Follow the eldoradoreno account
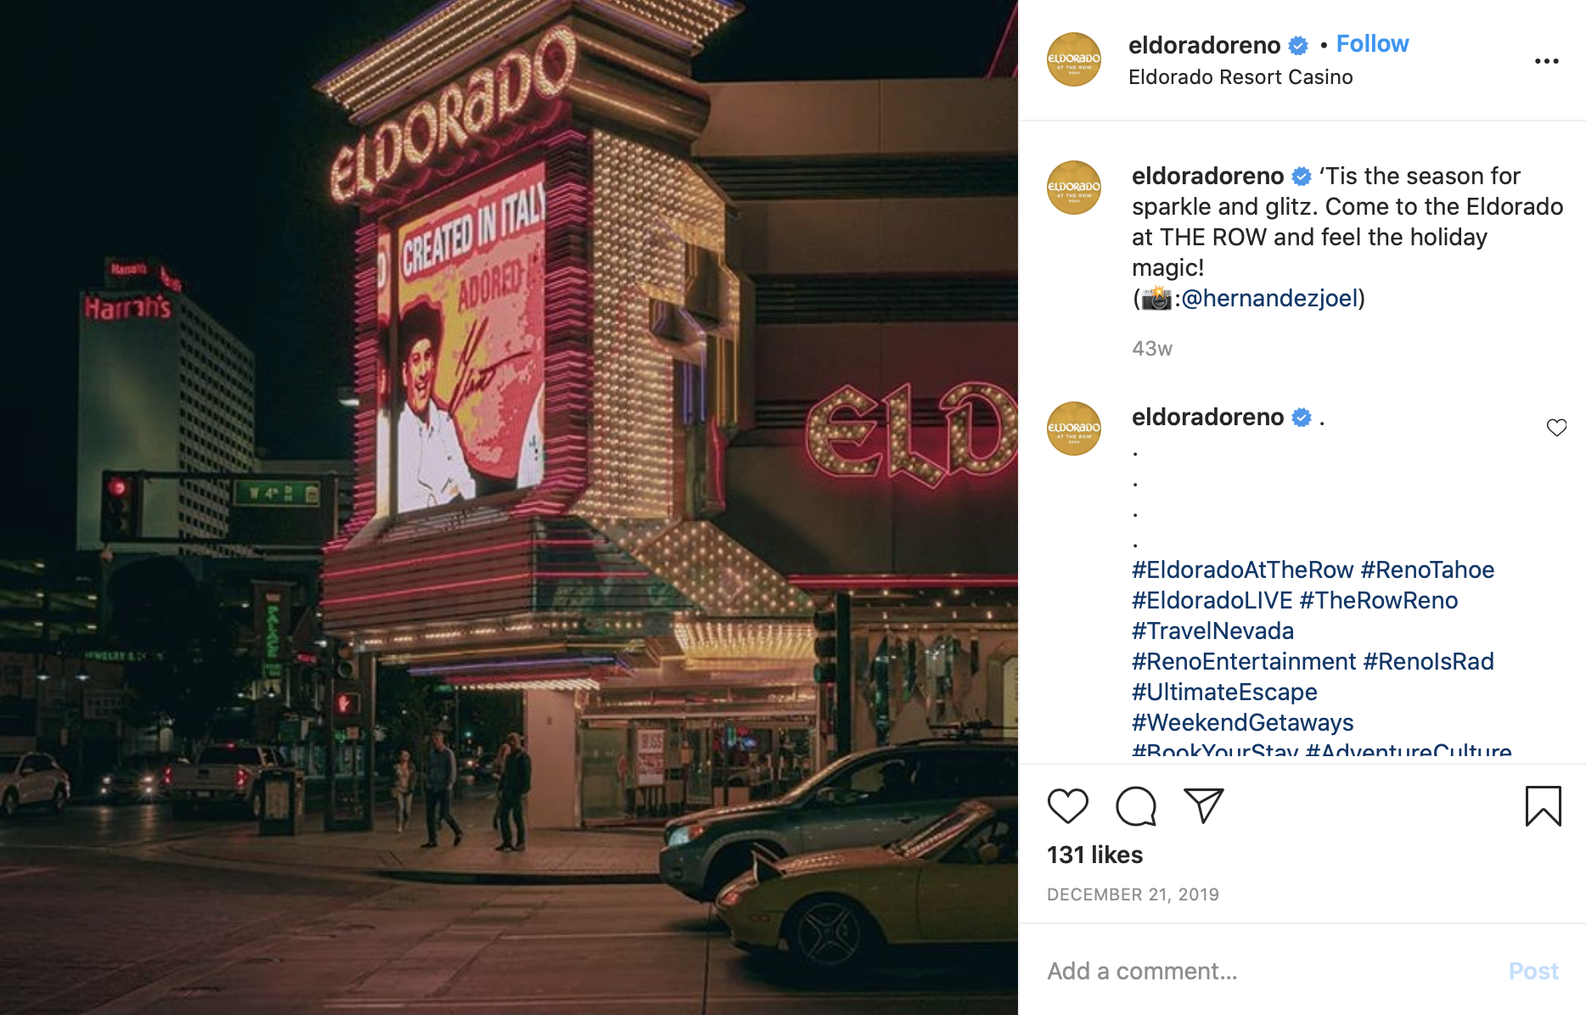Viewport: 1586px width, 1015px height. click(1372, 44)
